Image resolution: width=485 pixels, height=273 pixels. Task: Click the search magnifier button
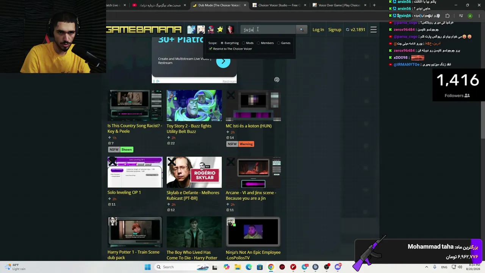(302, 30)
